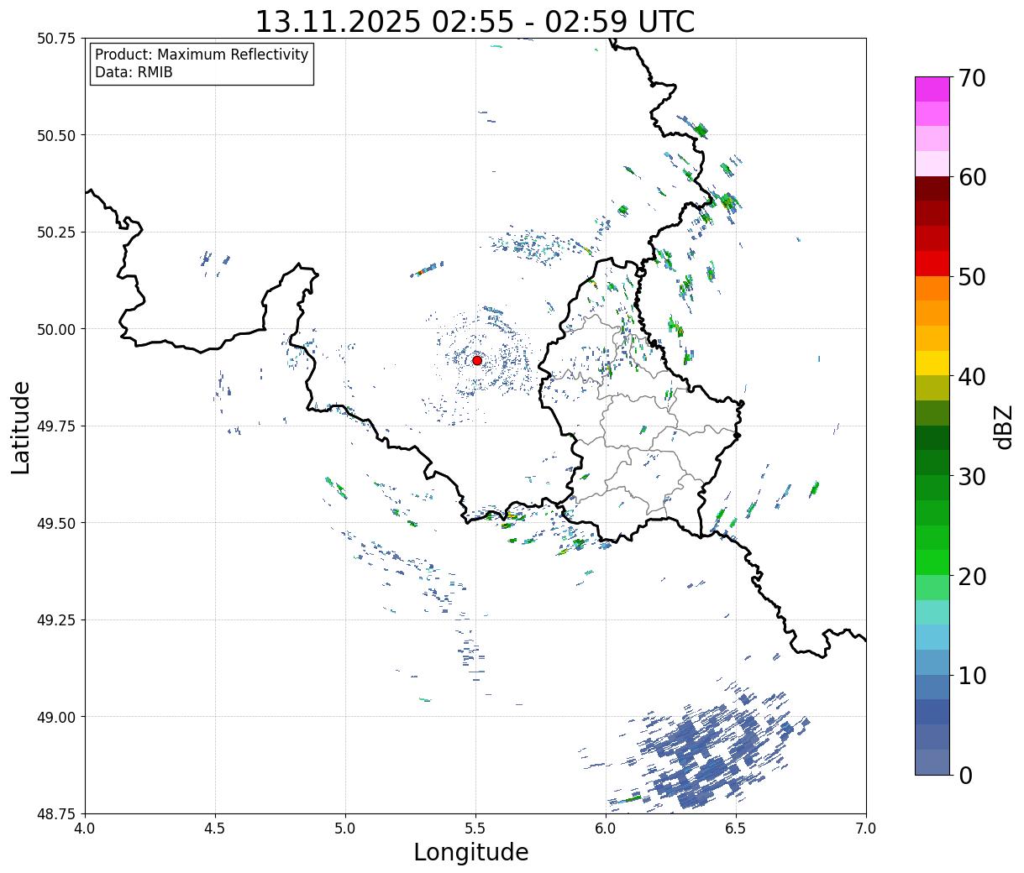This screenshot has width=1024, height=873.
Task: Select the 'Product: Maximum Reflectivity' text line
Action: [202, 55]
